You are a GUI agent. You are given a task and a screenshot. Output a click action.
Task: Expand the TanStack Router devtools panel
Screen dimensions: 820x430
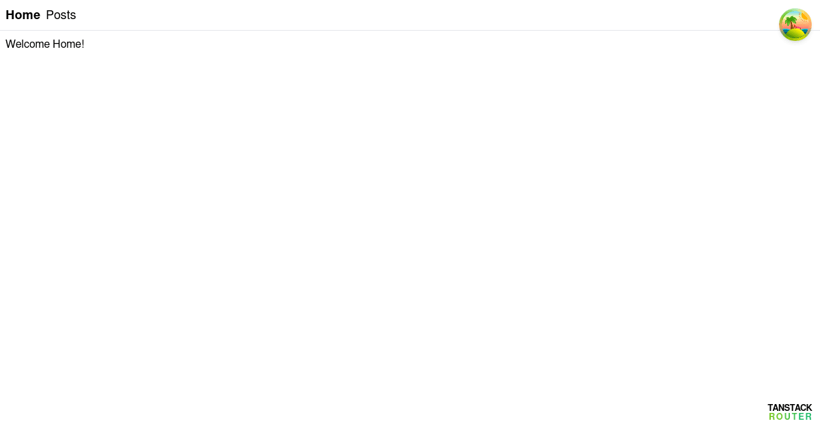coord(790,412)
